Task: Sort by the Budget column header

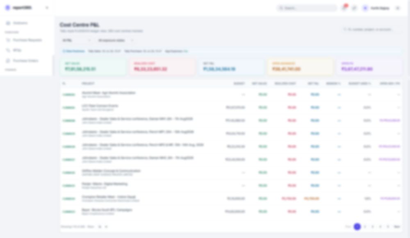Action: click(x=239, y=84)
